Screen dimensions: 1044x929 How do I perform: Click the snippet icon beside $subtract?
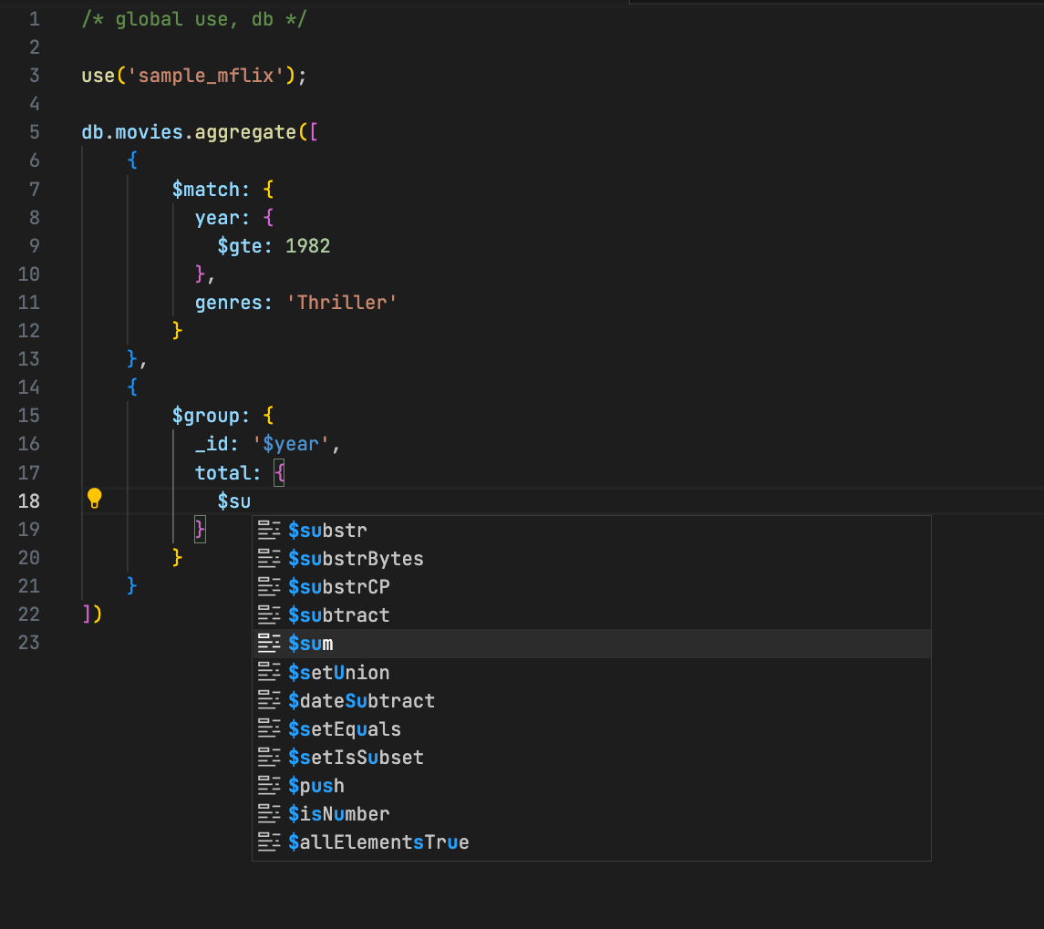point(269,614)
